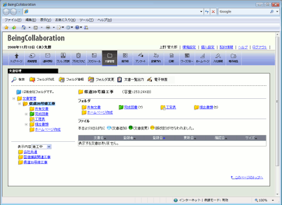
Task: Select ホームページ作成 in the folder tree
Action: (x=48, y=130)
